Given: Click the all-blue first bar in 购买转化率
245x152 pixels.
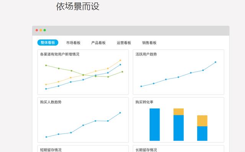Looking at the screenshot, I should tap(155, 124).
